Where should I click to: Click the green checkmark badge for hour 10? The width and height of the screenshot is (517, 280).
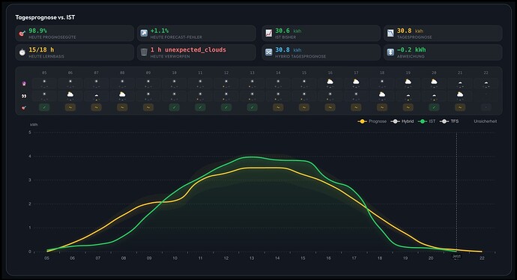click(x=174, y=107)
